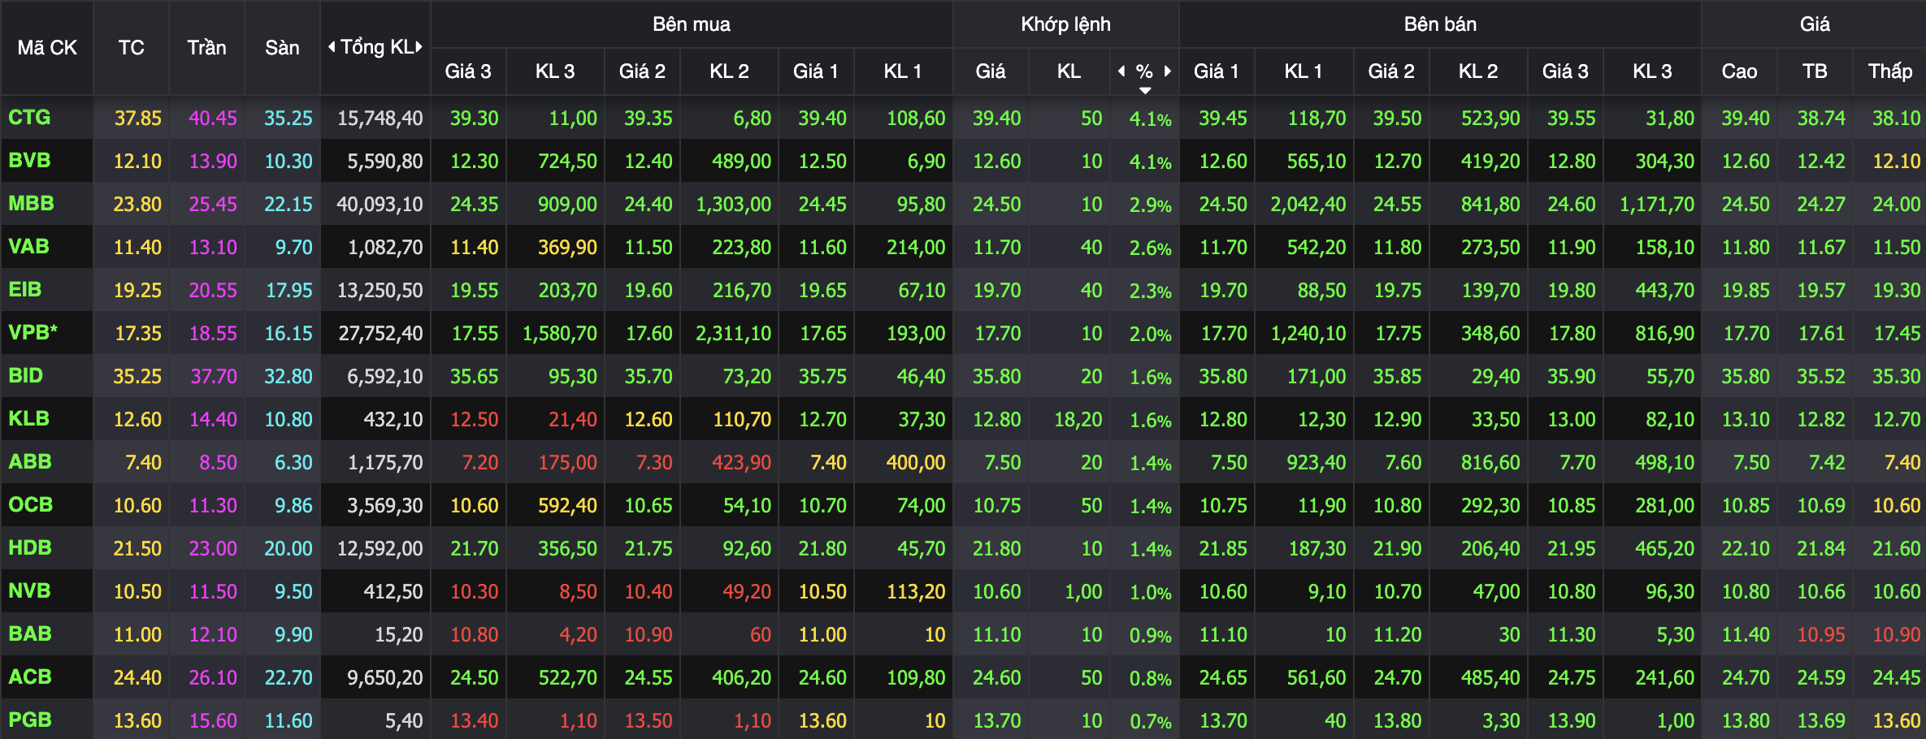Click VAB percent change 2.6%
Image resolution: width=1926 pixels, height=739 pixels.
[1151, 248]
